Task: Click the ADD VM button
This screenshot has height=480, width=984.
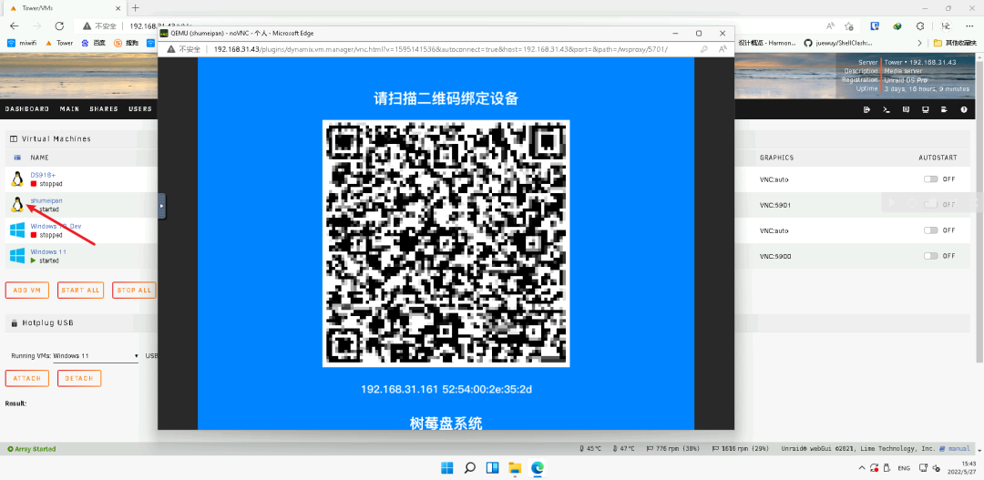Action: (x=27, y=290)
